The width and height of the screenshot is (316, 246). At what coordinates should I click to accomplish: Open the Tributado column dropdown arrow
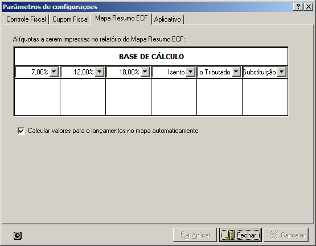(236, 72)
